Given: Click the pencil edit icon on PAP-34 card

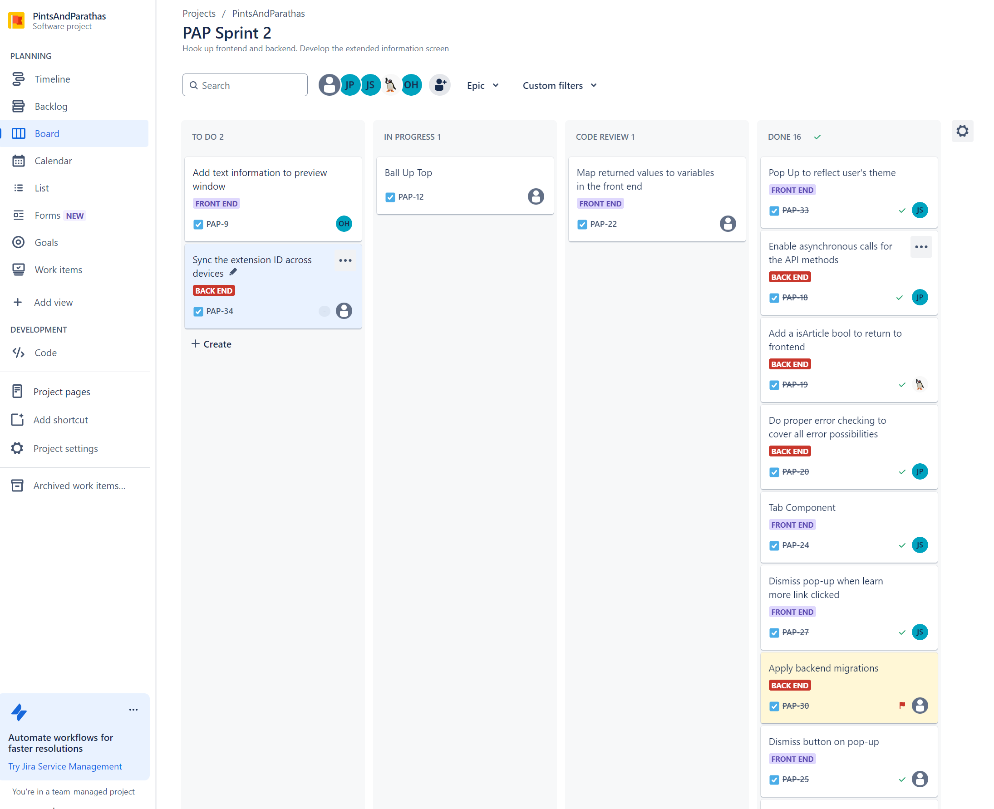Looking at the screenshot, I should coord(233,272).
